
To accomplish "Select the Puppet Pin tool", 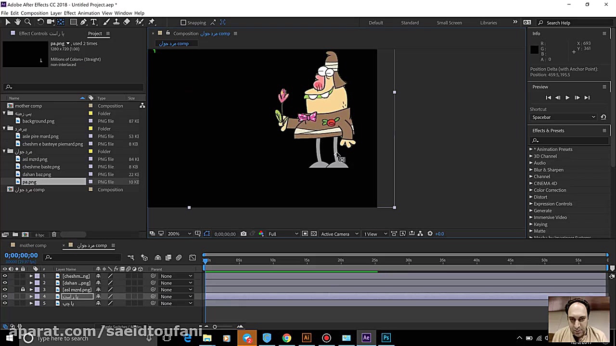I will (x=152, y=22).
